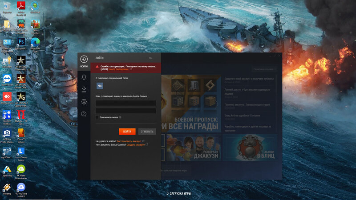This screenshot has width=356, height=200.
Task: Launch Call of Duty 2 from the desktop
Action: point(21,99)
